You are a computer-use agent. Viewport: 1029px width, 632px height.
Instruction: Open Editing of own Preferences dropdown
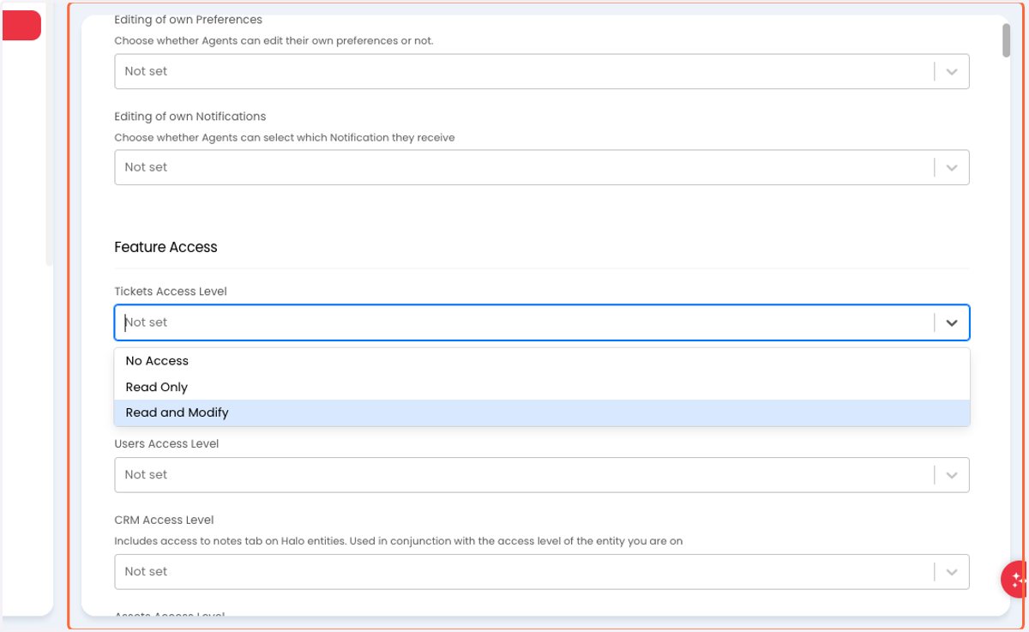point(542,71)
